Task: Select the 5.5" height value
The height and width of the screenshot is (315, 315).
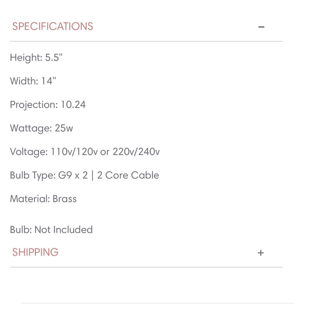Action: tap(54, 58)
